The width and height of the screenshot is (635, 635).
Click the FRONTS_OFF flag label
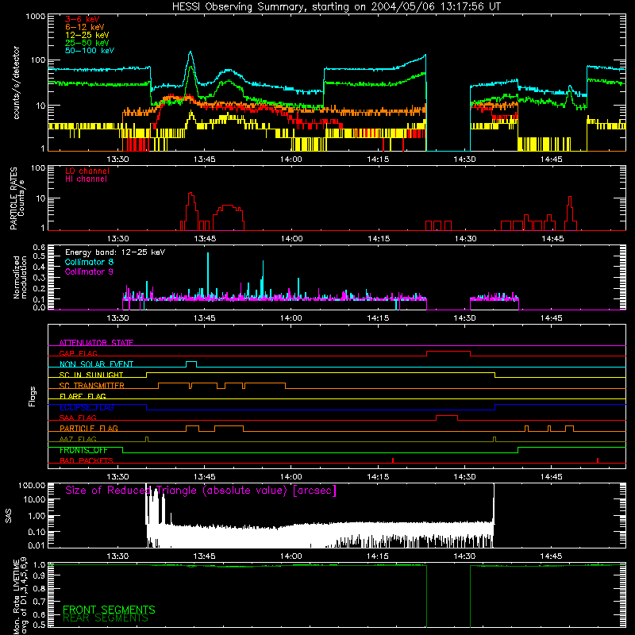coord(83,450)
